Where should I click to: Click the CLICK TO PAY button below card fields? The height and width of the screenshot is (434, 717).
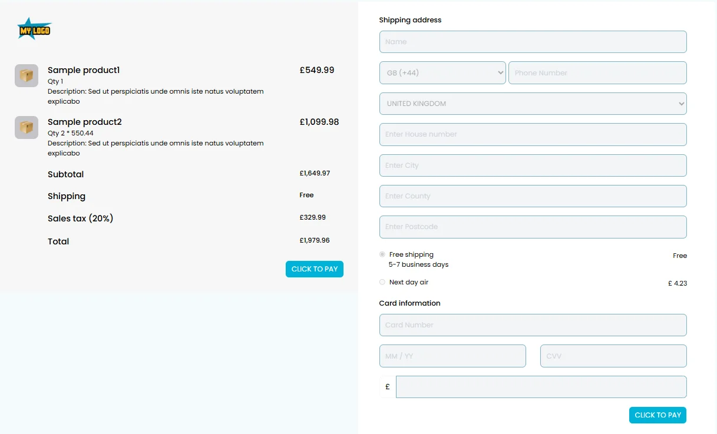click(657, 415)
